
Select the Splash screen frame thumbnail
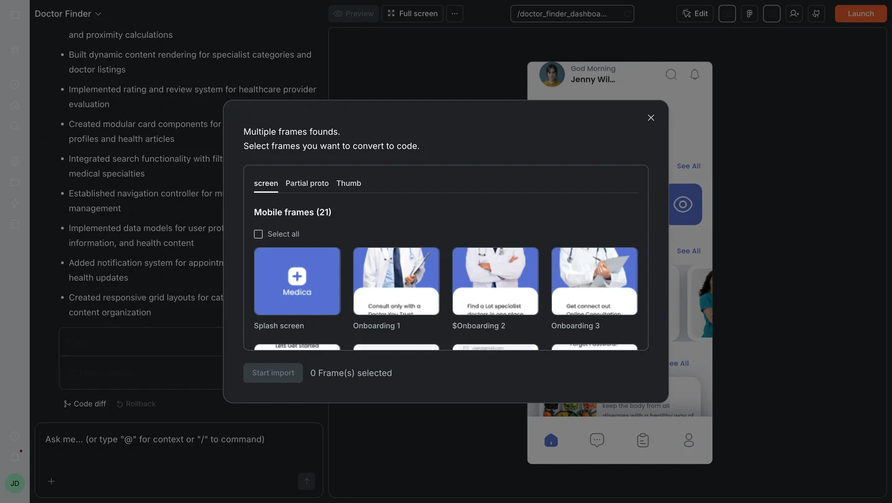tap(297, 281)
